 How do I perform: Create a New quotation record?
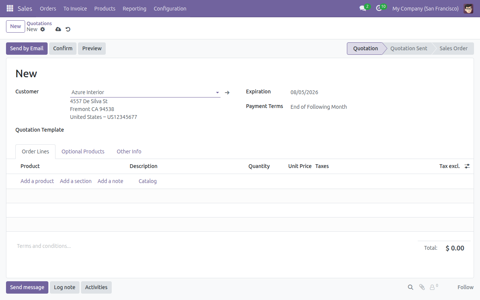pos(15,26)
